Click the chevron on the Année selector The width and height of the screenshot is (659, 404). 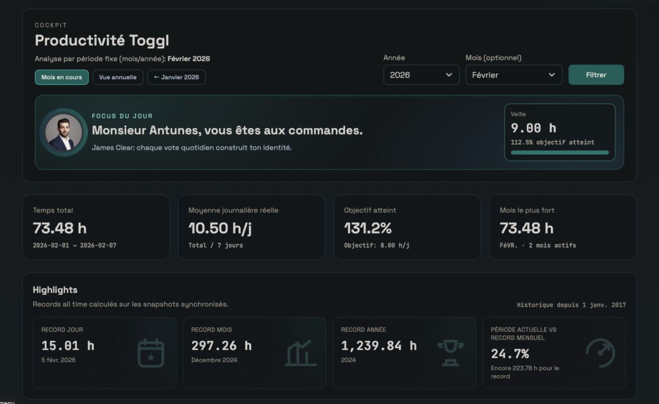pos(450,75)
